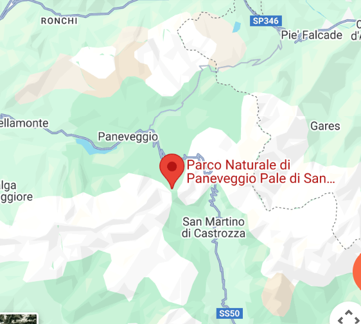Click the small blue lake near SP346
The height and width of the screenshot is (324, 361).
236,27
